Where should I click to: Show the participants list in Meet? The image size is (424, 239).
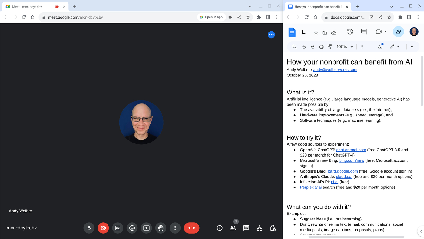point(233,228)
